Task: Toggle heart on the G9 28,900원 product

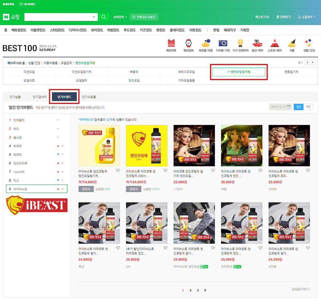Action: click(x=166, y=248)
